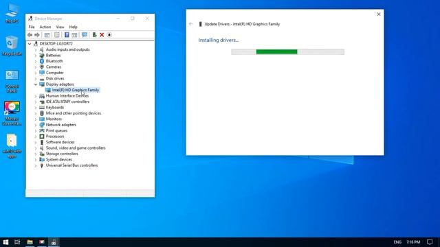440x247 pixels.
Task: Click the green driver installation progress bar
Action: pos(287,52)
